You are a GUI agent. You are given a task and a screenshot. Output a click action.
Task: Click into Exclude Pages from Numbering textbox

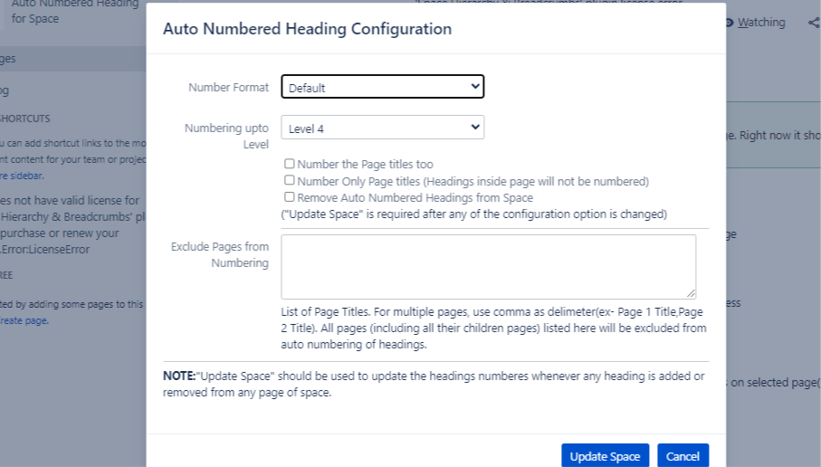[x=488, y=266]
